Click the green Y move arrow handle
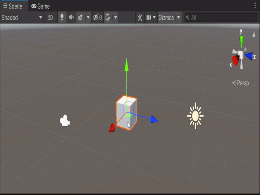260x195 pixels. [126, 65]
